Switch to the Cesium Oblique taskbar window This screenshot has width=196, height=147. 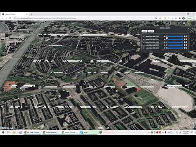(69, 132)
